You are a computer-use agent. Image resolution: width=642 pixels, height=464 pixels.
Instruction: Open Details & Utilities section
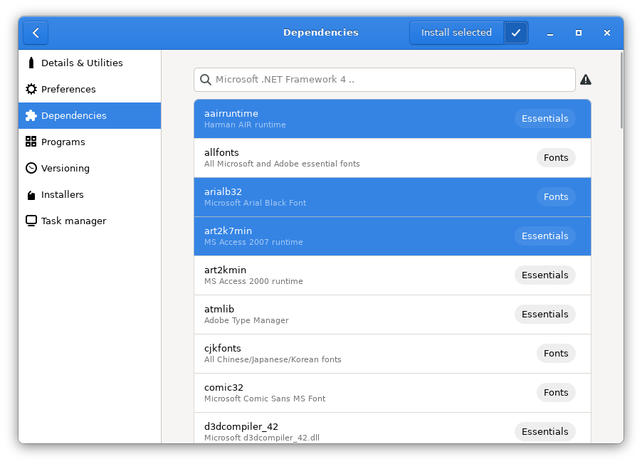[90, 63]
